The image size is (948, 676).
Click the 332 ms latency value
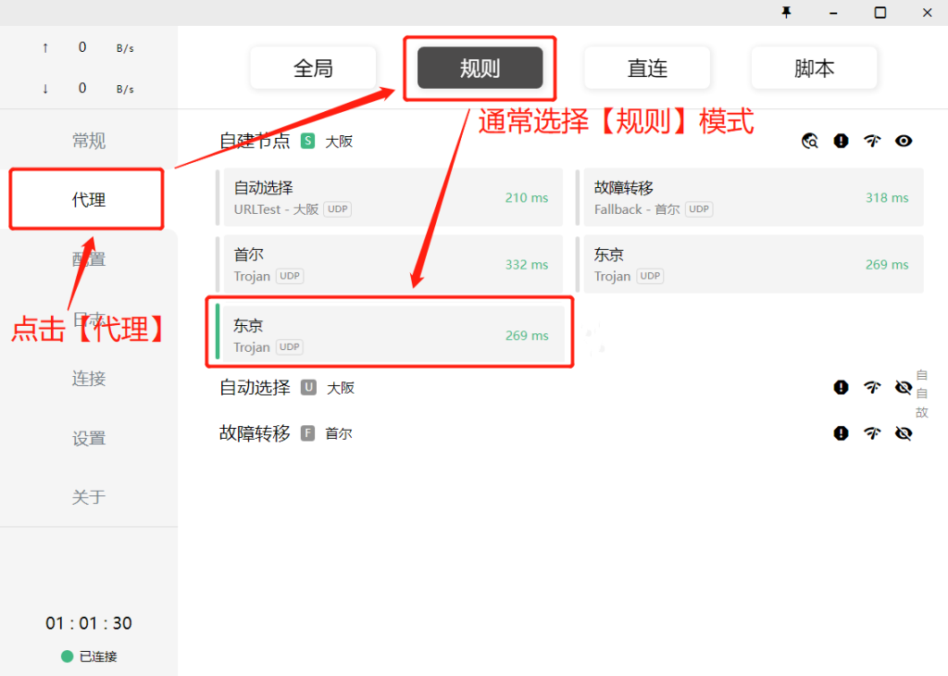[527, 264]
